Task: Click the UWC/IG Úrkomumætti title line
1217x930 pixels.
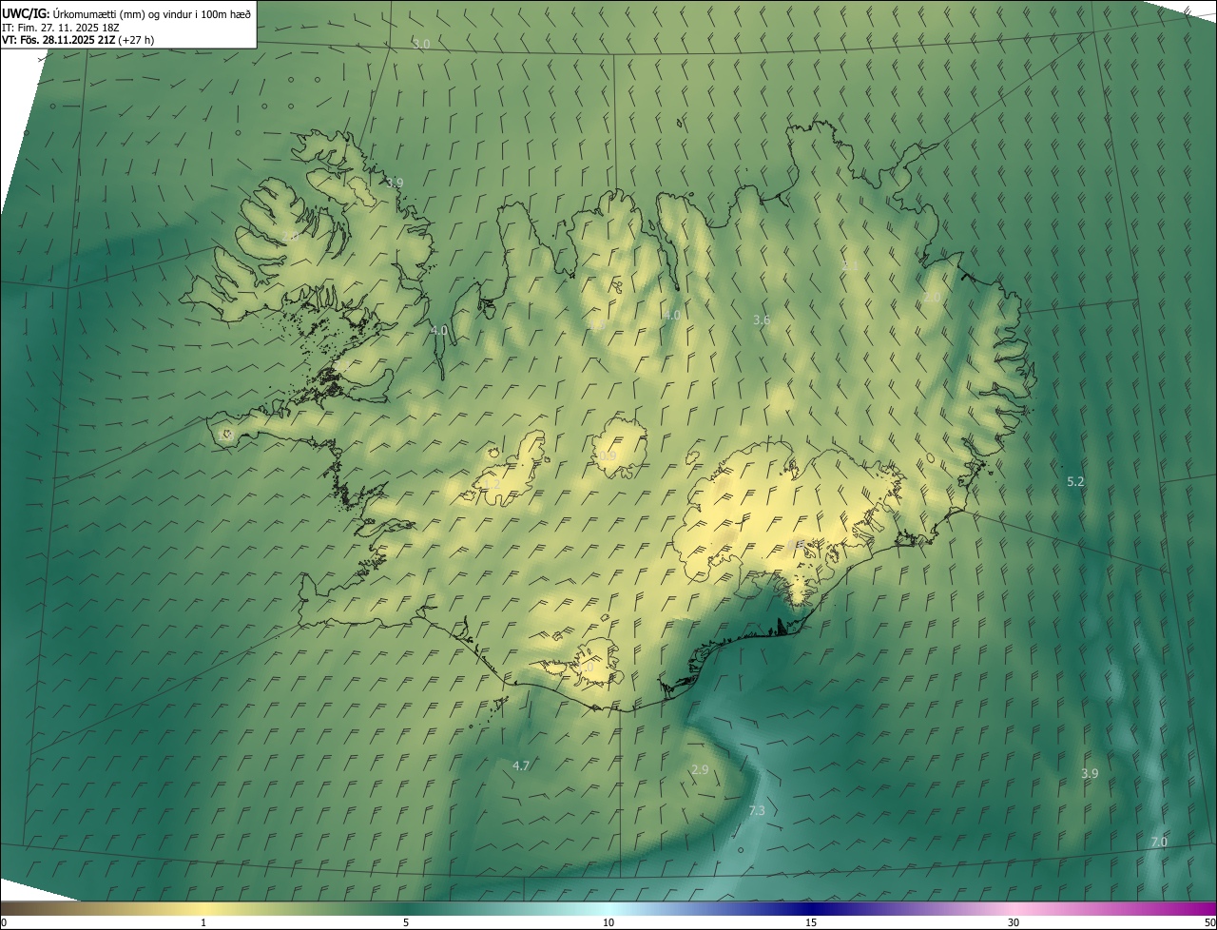Action: 126,12
